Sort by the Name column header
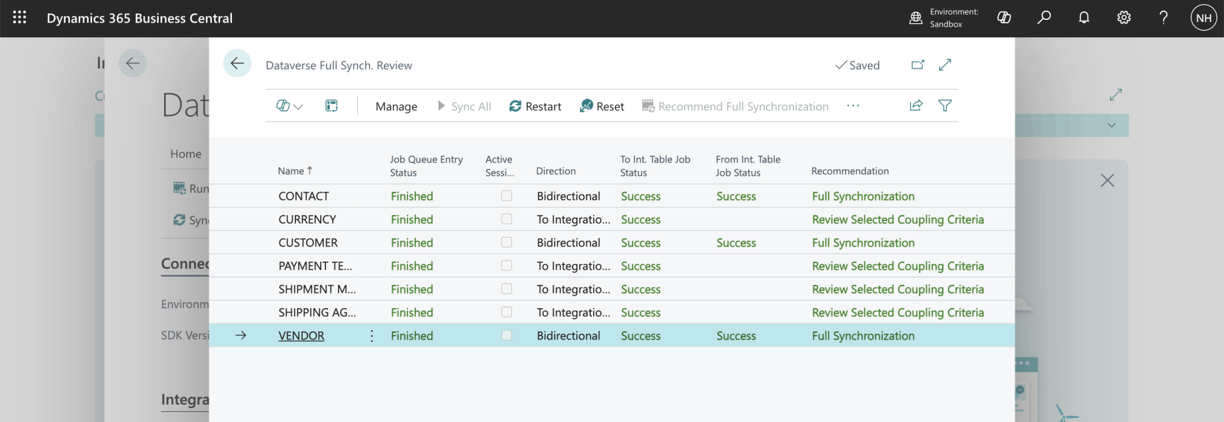The width and height of the screenshot is (1224, 422). tap(291, 171)
